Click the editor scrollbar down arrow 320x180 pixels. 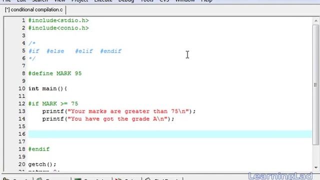(x=316, y=167)
